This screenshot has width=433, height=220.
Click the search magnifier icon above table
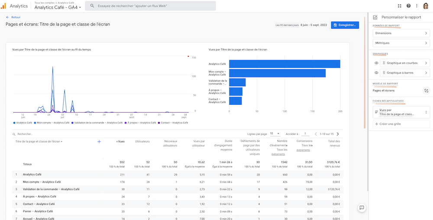coord(14,134)
